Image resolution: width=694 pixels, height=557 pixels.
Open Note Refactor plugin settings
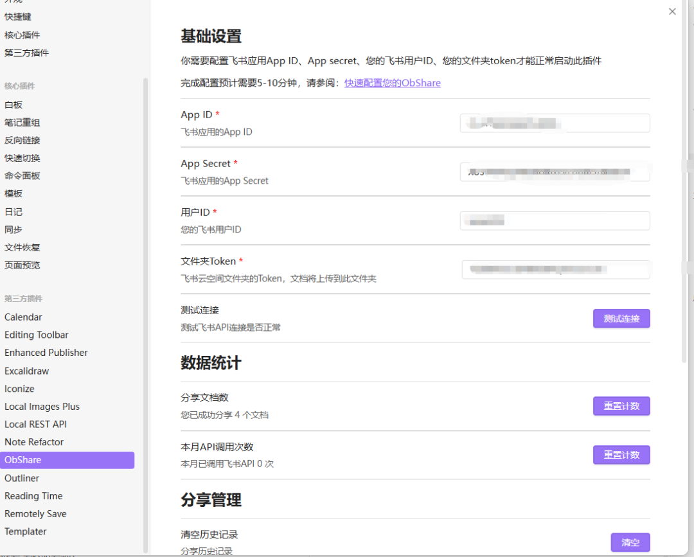pyautogui.click(x=34, y=442)
